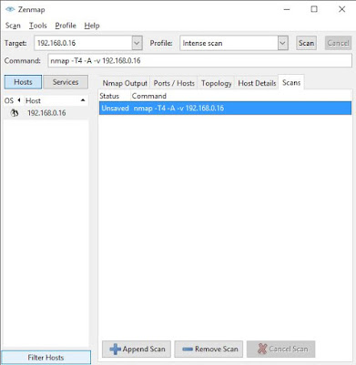The width and height of the screenshot is (356, 365).
Task: Click the disabled Cancel Scan button
Action: point(281,349)
